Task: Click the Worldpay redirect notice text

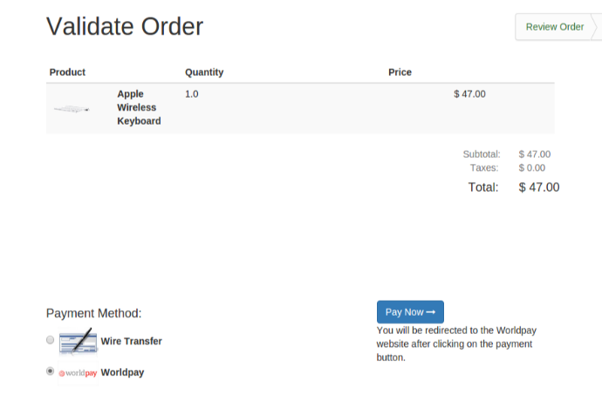Action: coord(456,344)
